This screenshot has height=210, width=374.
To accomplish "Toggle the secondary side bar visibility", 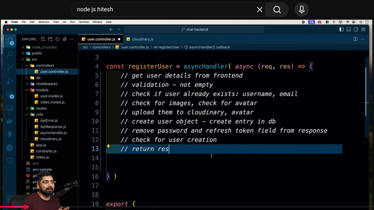I will [x=356, y=30].
